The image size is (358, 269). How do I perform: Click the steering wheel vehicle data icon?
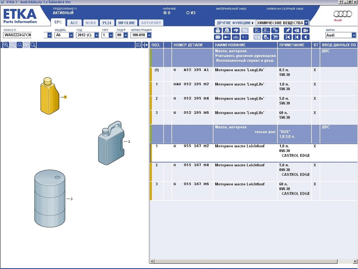[x=227, y=30]
